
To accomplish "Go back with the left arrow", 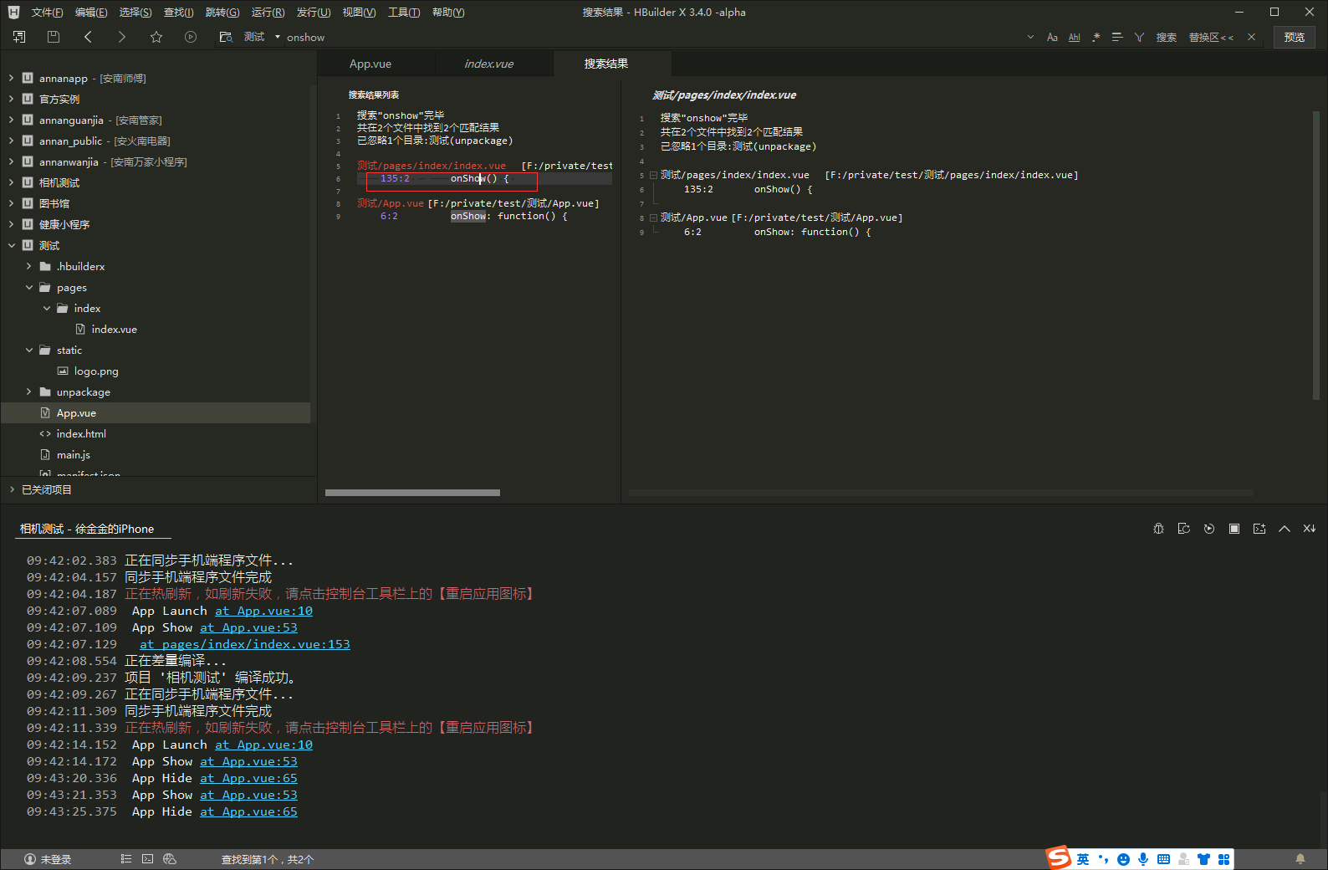I will pyautogui.click(x=88, y=37).
